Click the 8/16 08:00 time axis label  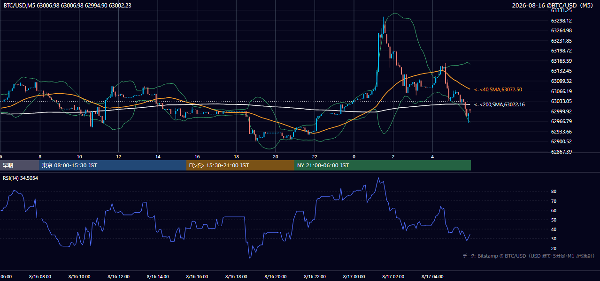[x=40, y=276]
